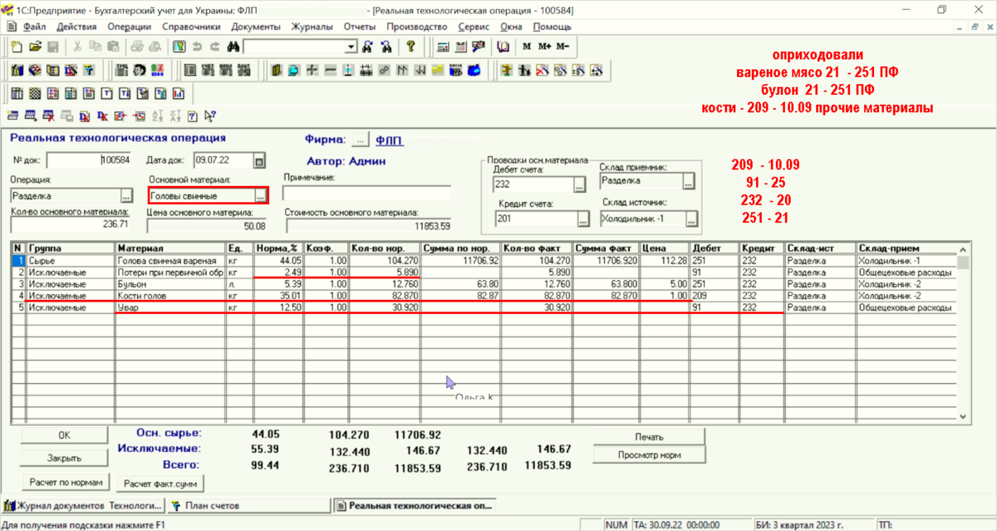997x531 pixels.
Task: Click the Норма,% column header
Action: tap(277, 248)
